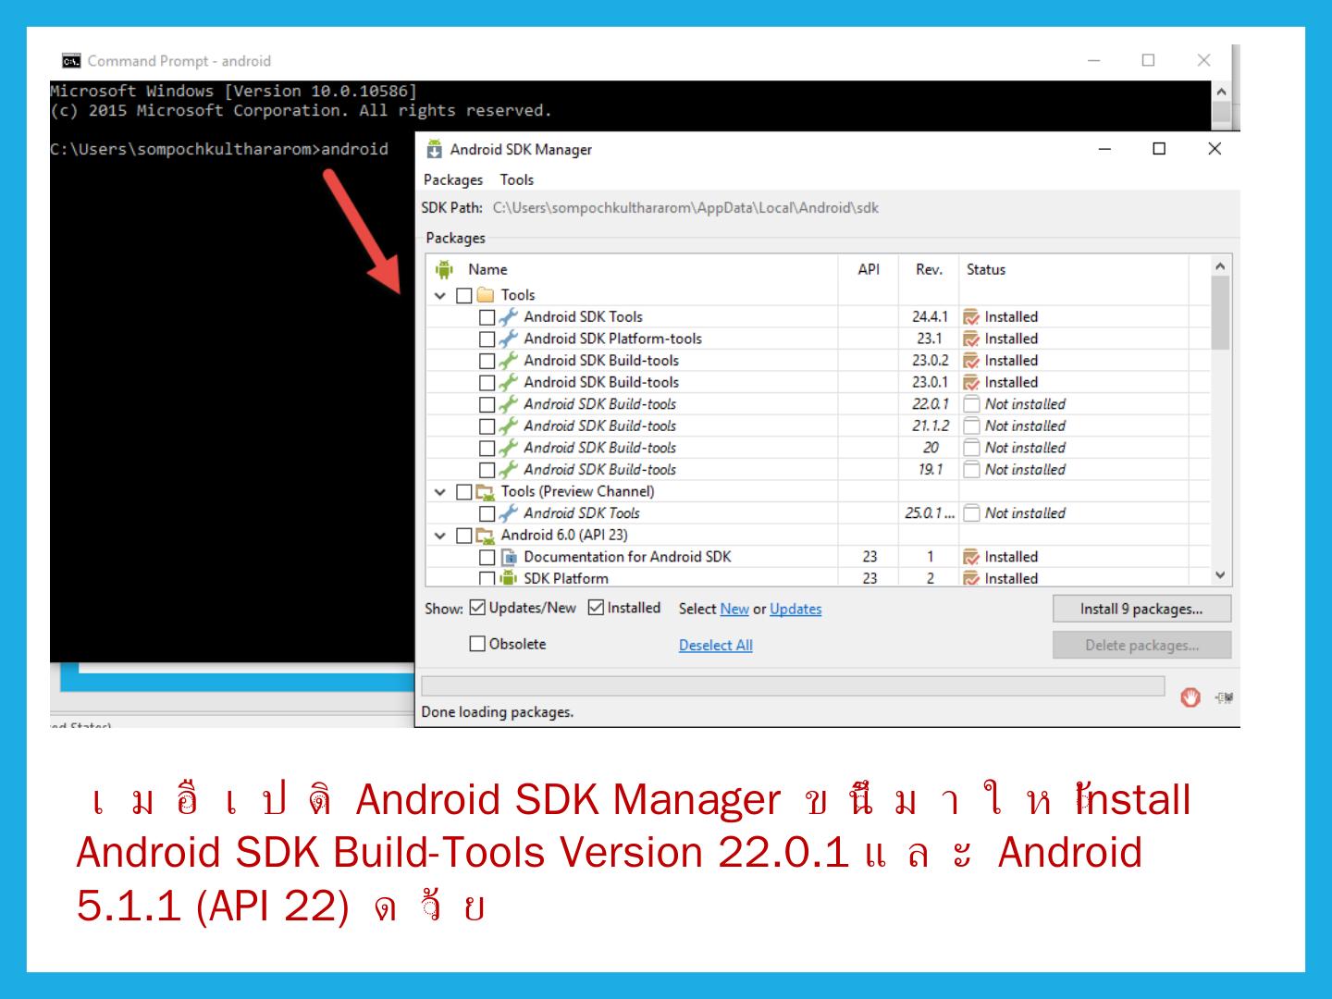This screenshot has width=1332, height=999.
Task: Click the Documentation for Android SDK icon
Action: pos(508,557)
